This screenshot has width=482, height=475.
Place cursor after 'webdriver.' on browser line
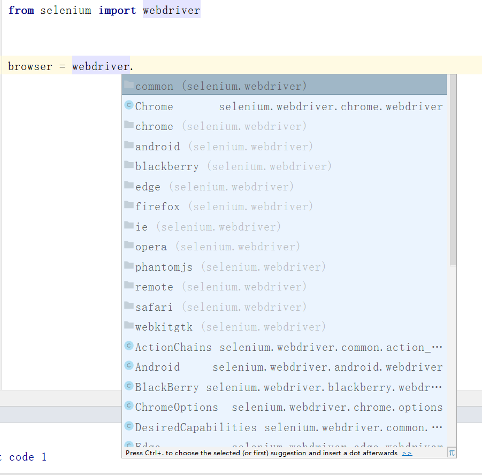pos(134,66)
